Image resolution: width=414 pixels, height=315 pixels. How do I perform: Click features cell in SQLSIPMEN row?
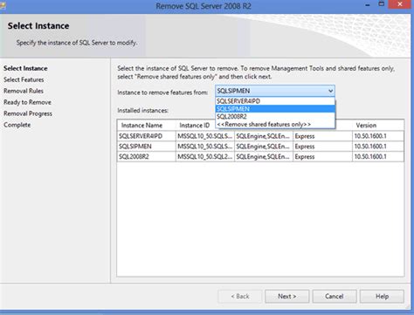(264, 147)
